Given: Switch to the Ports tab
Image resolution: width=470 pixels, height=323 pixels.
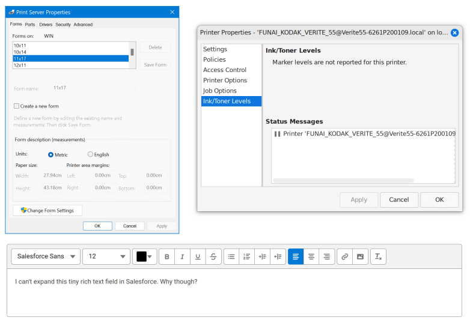Looking at the screenshot, I should pos(30,25).
